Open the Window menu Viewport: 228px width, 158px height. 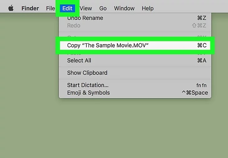(124, 8)
